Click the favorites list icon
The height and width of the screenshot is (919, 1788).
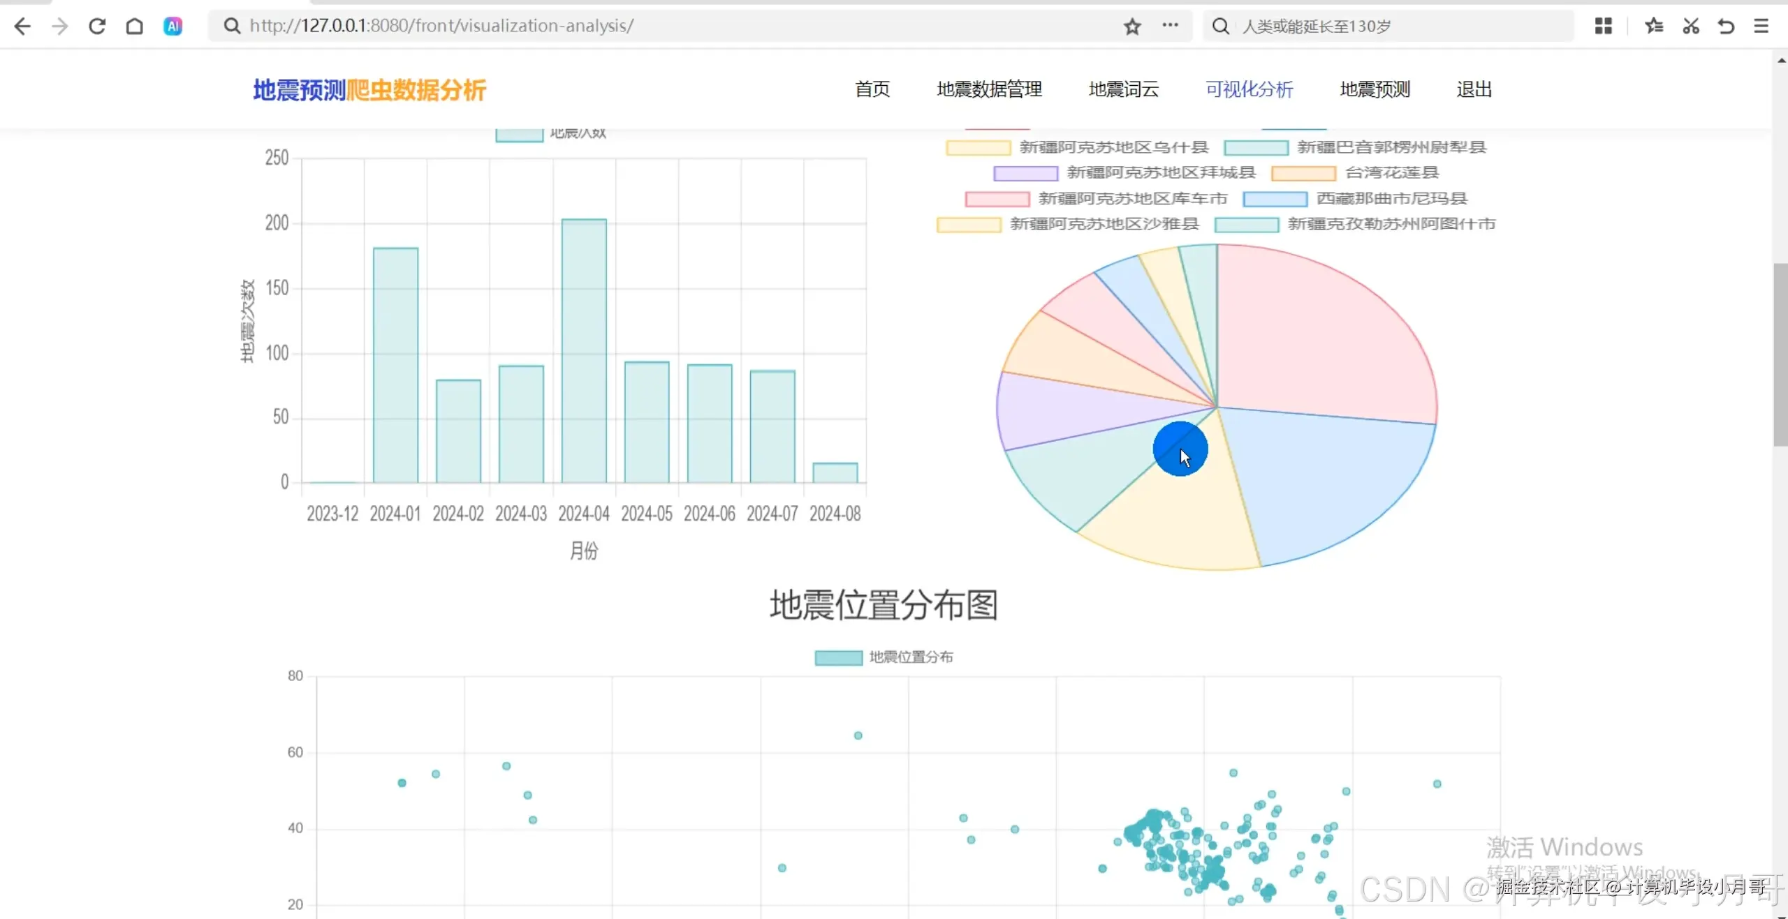click(1653, 27)
